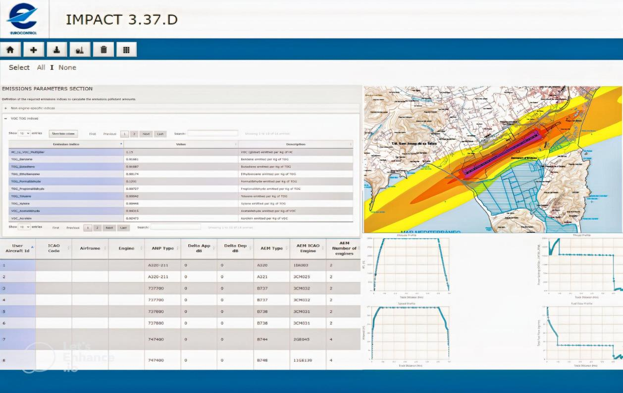
Task: Click the value 1.15 cell
Action: coord(181,152)
